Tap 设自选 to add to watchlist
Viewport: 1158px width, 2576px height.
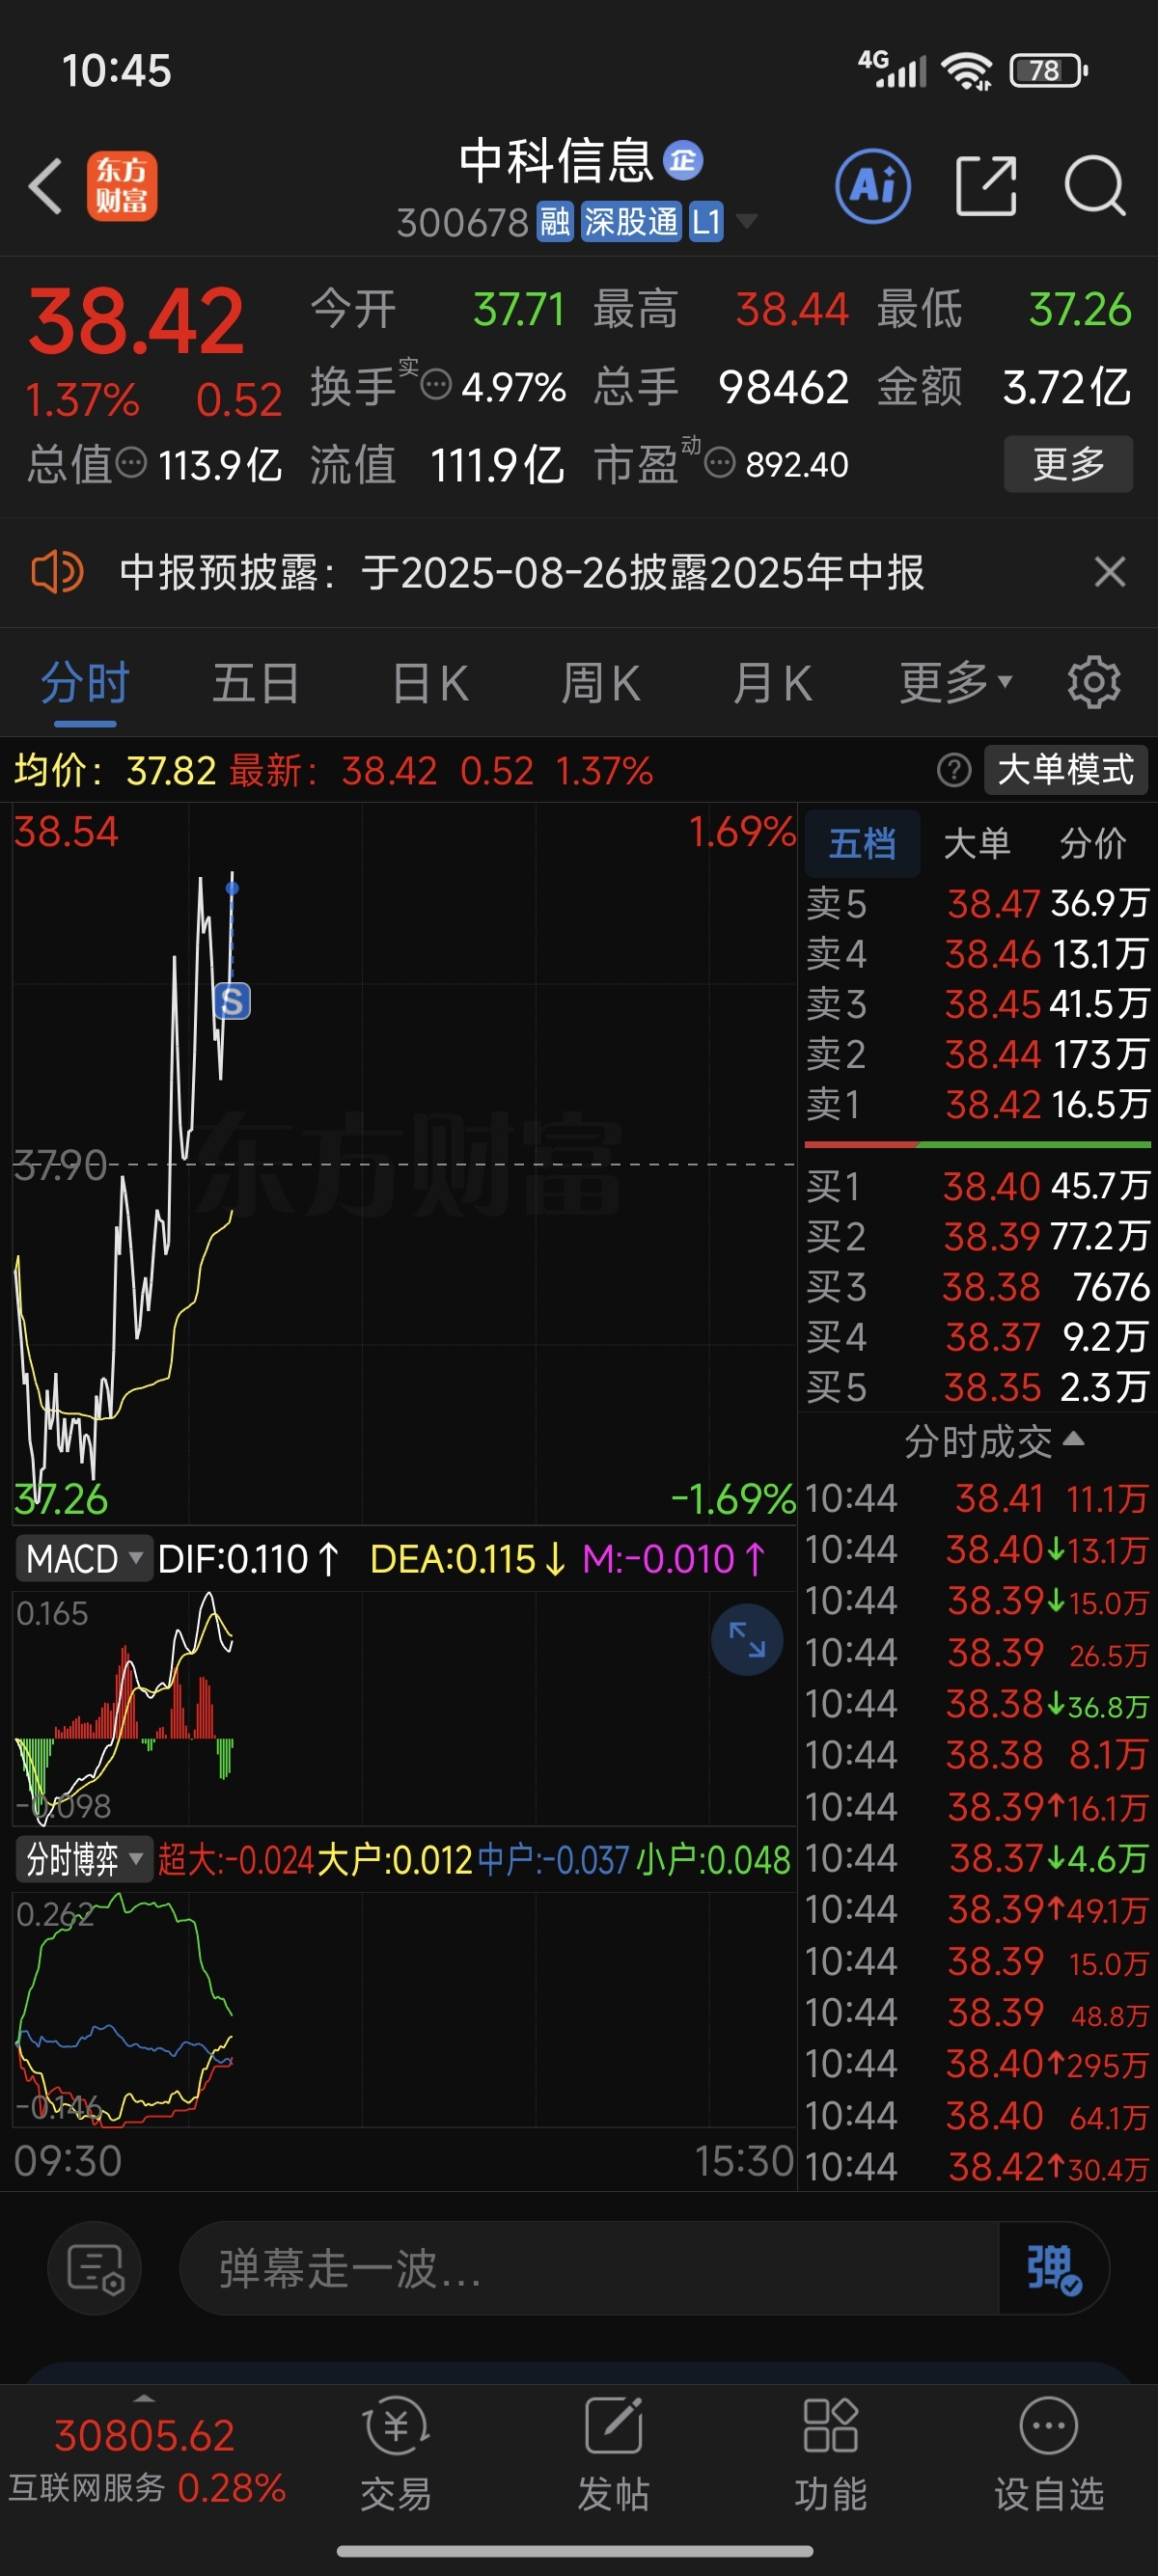click(x=1048, y=2455)
